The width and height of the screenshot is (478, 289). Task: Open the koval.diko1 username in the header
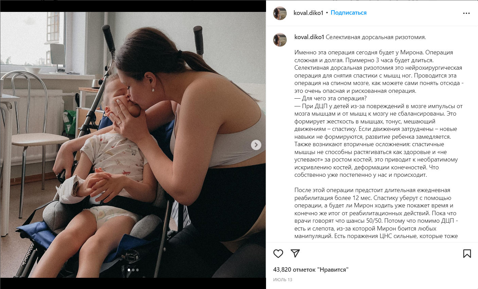pyautogui.click(x=308, y=13)
